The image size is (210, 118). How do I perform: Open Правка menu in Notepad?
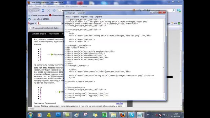pyautogui.click(x=75, y=17)
